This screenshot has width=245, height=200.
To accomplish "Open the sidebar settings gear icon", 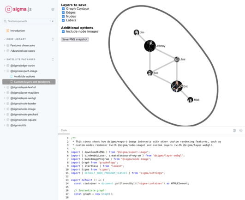I will tap(53, 9).
